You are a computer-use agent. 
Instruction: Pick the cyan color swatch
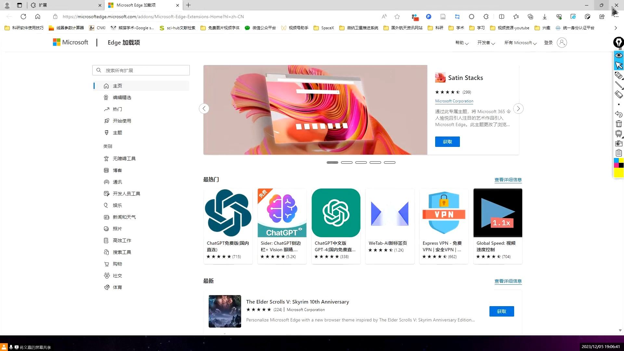tap(616, 161)
